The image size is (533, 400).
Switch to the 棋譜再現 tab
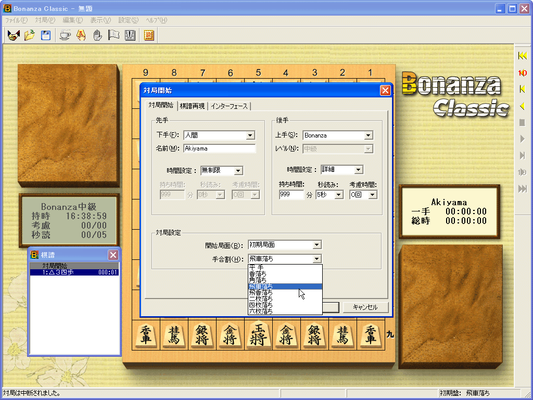pos(193,106)
